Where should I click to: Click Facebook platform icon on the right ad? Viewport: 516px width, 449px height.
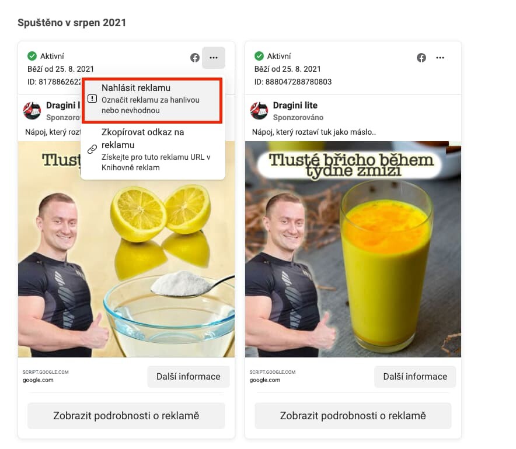(421, 58)
